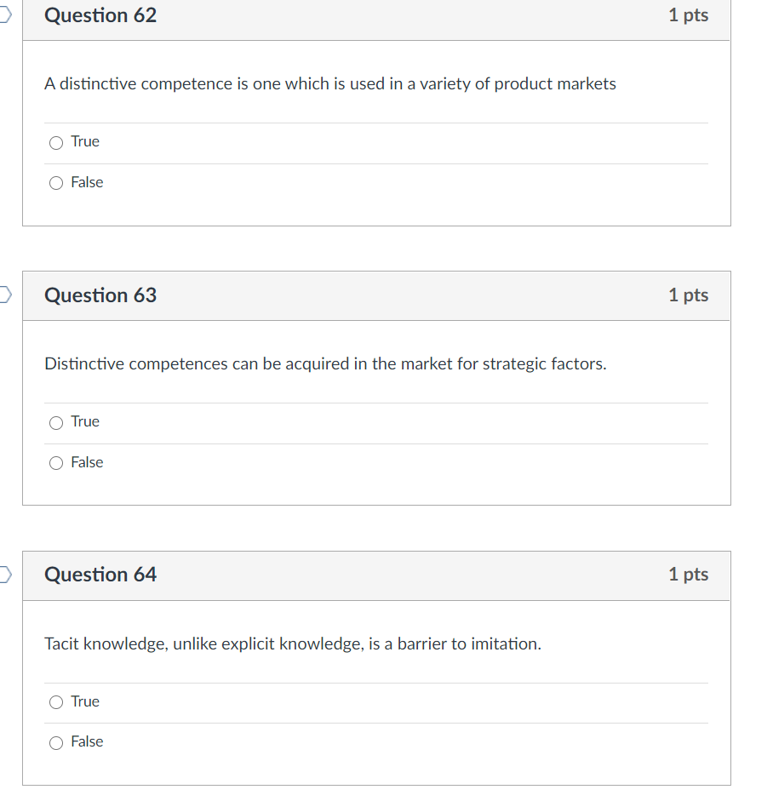Select True for Question 63
Image resolution: width=773 pixels, height=801 pixels.
click(54, 422)
